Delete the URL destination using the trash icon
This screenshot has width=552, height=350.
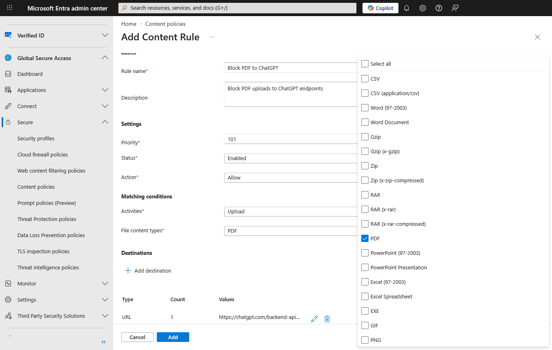coord(327,319)
